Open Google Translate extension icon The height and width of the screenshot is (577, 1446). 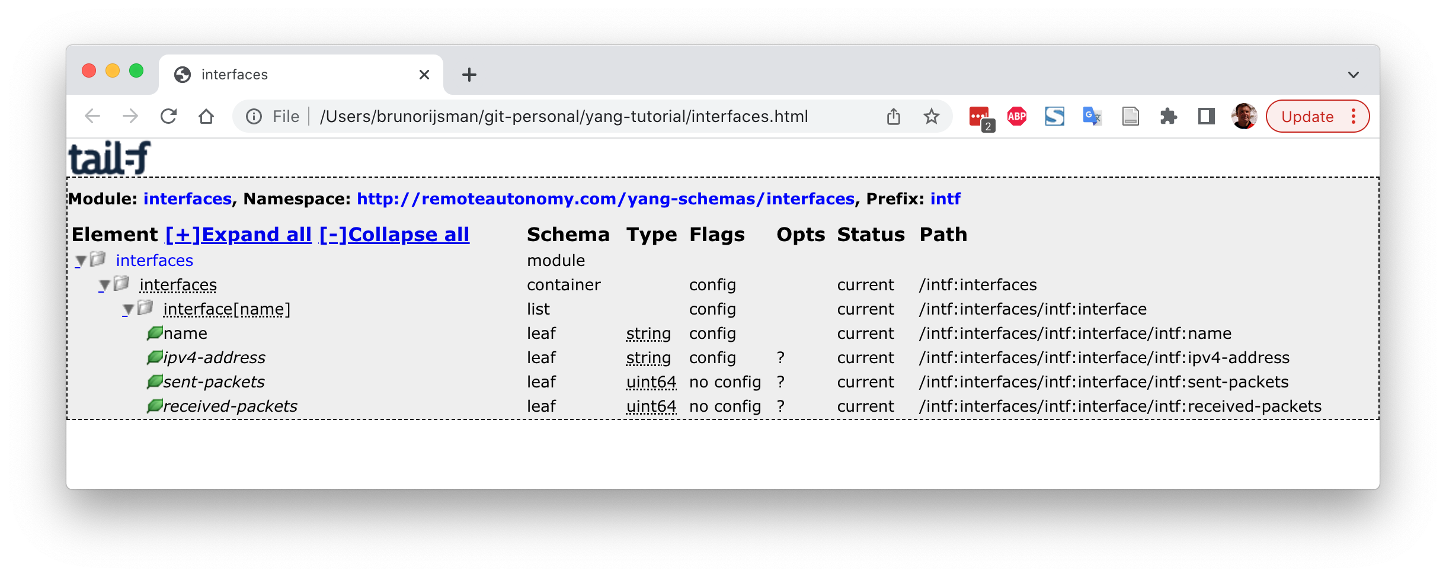(1092, 116)
